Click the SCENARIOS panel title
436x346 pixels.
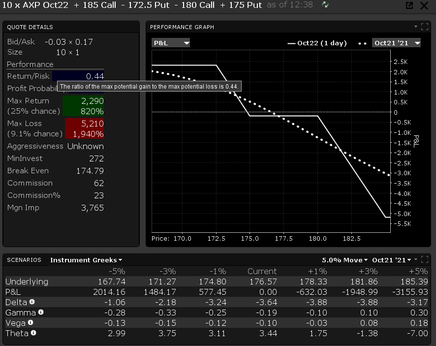point(24,260)
